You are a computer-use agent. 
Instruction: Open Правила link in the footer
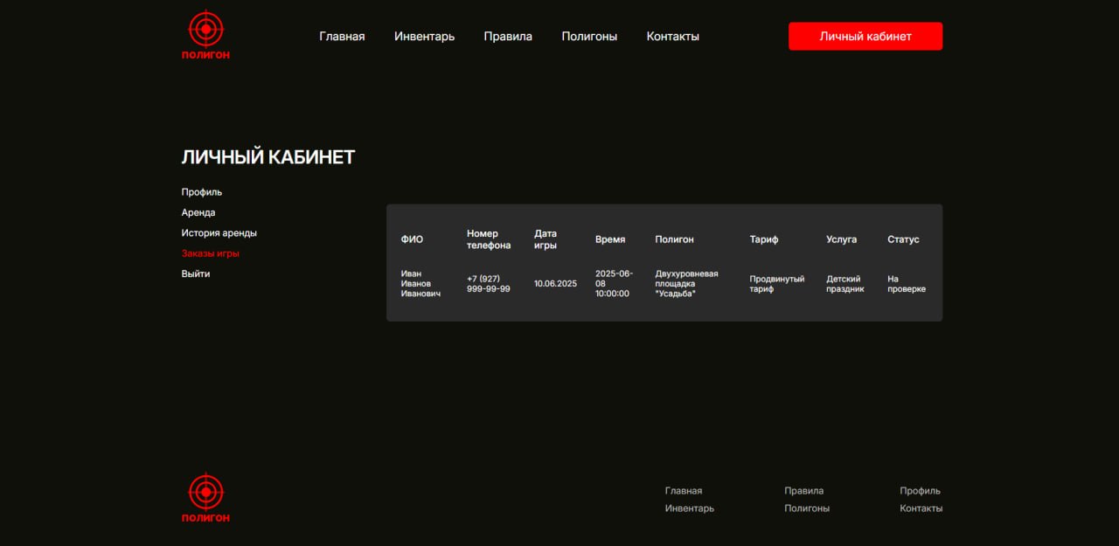tap(804, 491)
